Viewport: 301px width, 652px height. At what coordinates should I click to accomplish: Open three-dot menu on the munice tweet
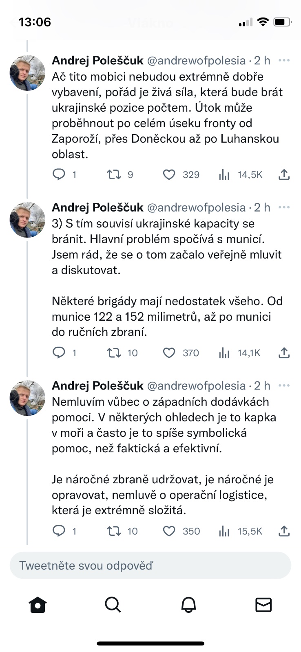point(284,207)
